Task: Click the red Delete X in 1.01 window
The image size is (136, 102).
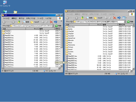Action: (x=51, y=22)
